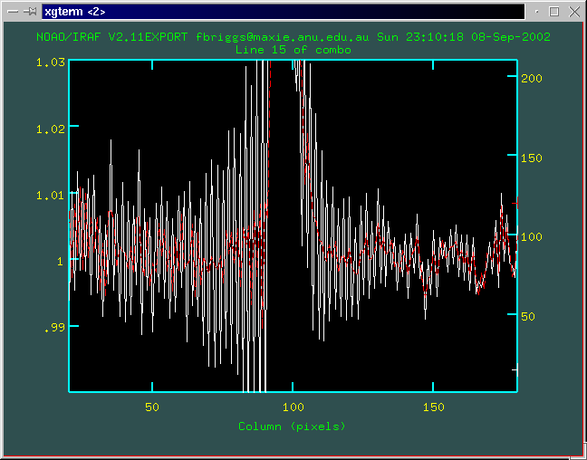
Task: Click bottom axis label 50
Action: pyautogui.click(x=152, y=407)
